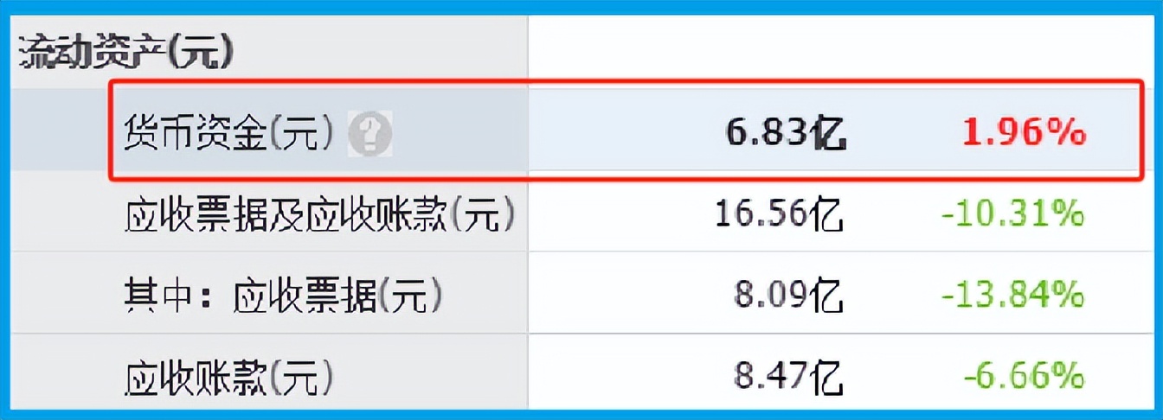The width and height of the screenshot is (1163, 420).
Task: Select 其中：应收票据(元) row label
Action: (x=283, y=296)
